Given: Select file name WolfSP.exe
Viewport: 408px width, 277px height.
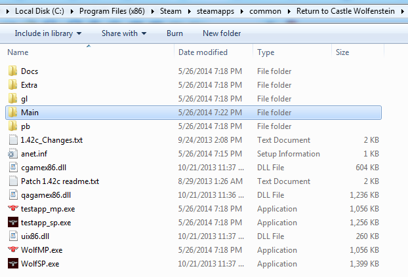Looking at the screenshot, I should click(40, 264).
